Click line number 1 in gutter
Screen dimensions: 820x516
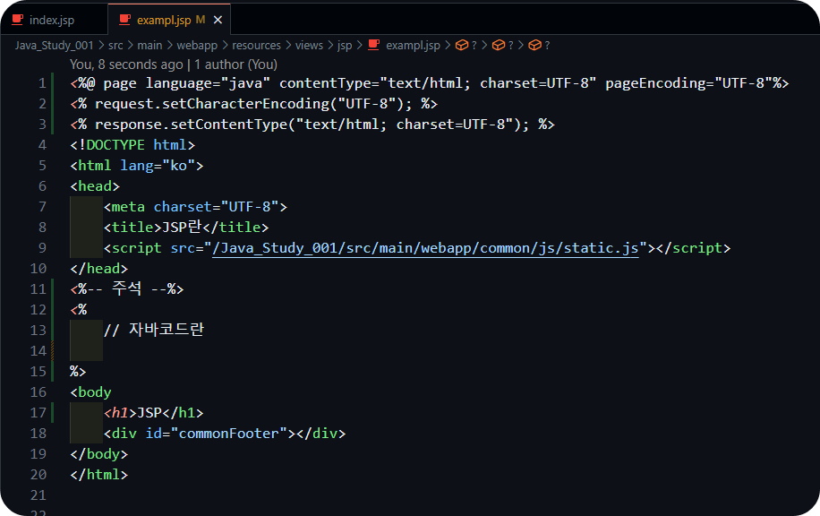(x=42, y=83)
